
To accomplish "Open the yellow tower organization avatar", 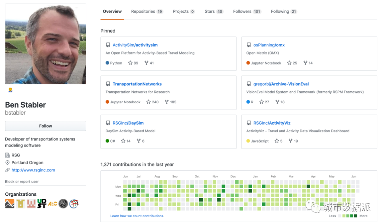I will tap(21, 203).
